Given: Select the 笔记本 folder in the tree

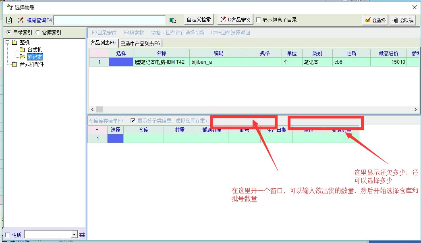Looking at the screenshot, I should click(35, 57).
